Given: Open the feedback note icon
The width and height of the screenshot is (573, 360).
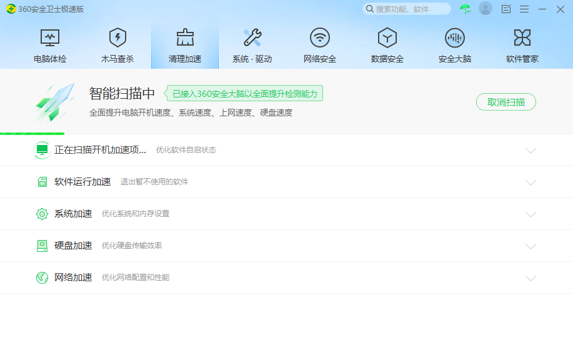Looking at the screenshot, I should click(506, 9).
